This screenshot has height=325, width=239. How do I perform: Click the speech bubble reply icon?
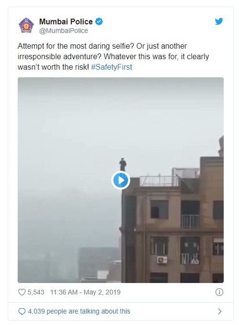tap(22, 311)
